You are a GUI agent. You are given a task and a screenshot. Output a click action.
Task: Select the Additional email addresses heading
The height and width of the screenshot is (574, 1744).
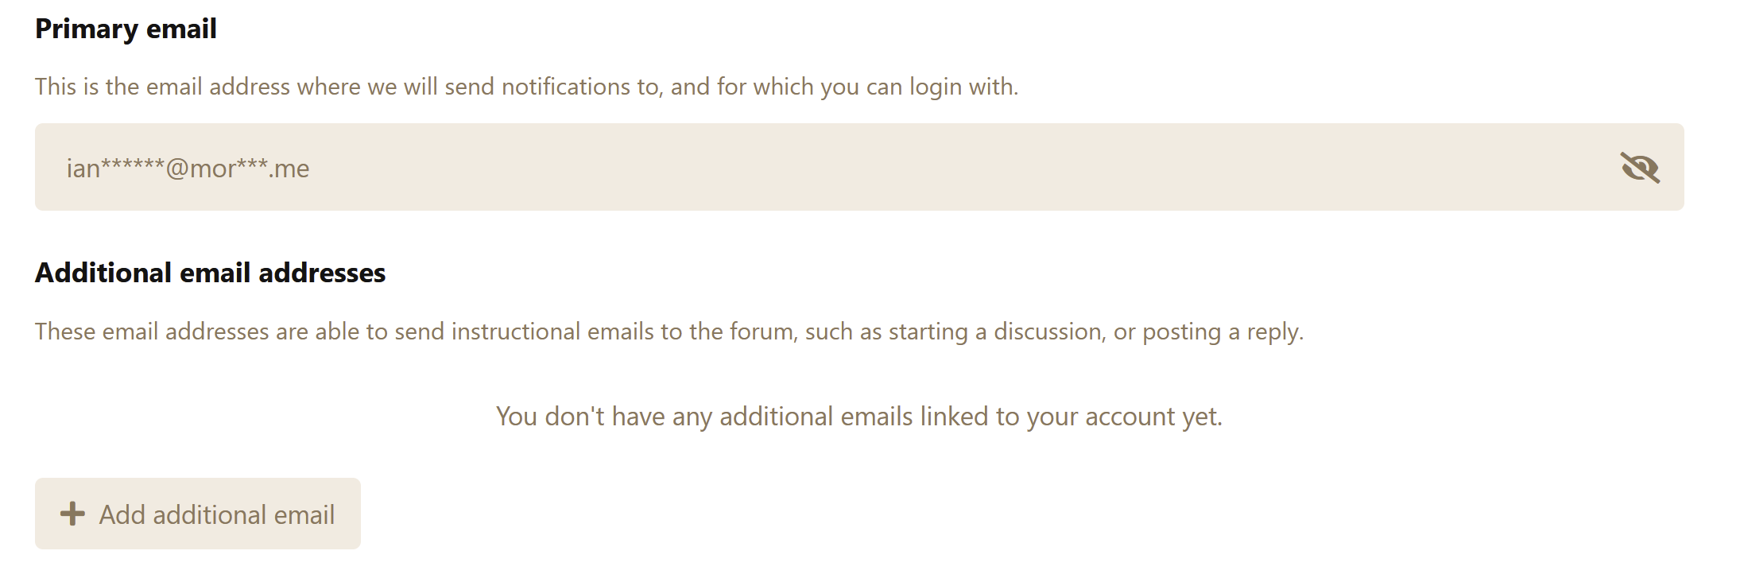click(x=210, y=273)
